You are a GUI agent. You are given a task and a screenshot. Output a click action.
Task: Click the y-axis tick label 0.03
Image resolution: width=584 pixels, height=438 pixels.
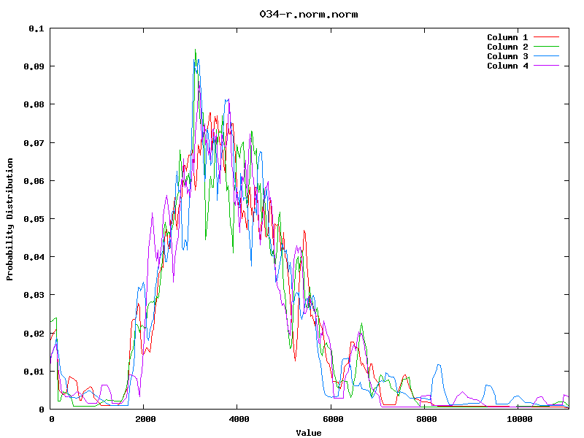[34, 295]
